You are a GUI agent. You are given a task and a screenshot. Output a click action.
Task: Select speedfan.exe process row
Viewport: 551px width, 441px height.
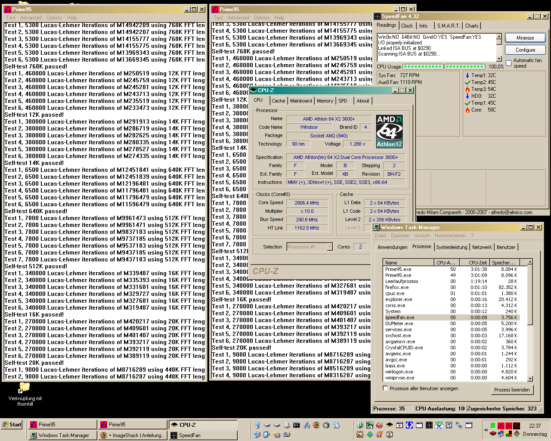pos(452,317)
